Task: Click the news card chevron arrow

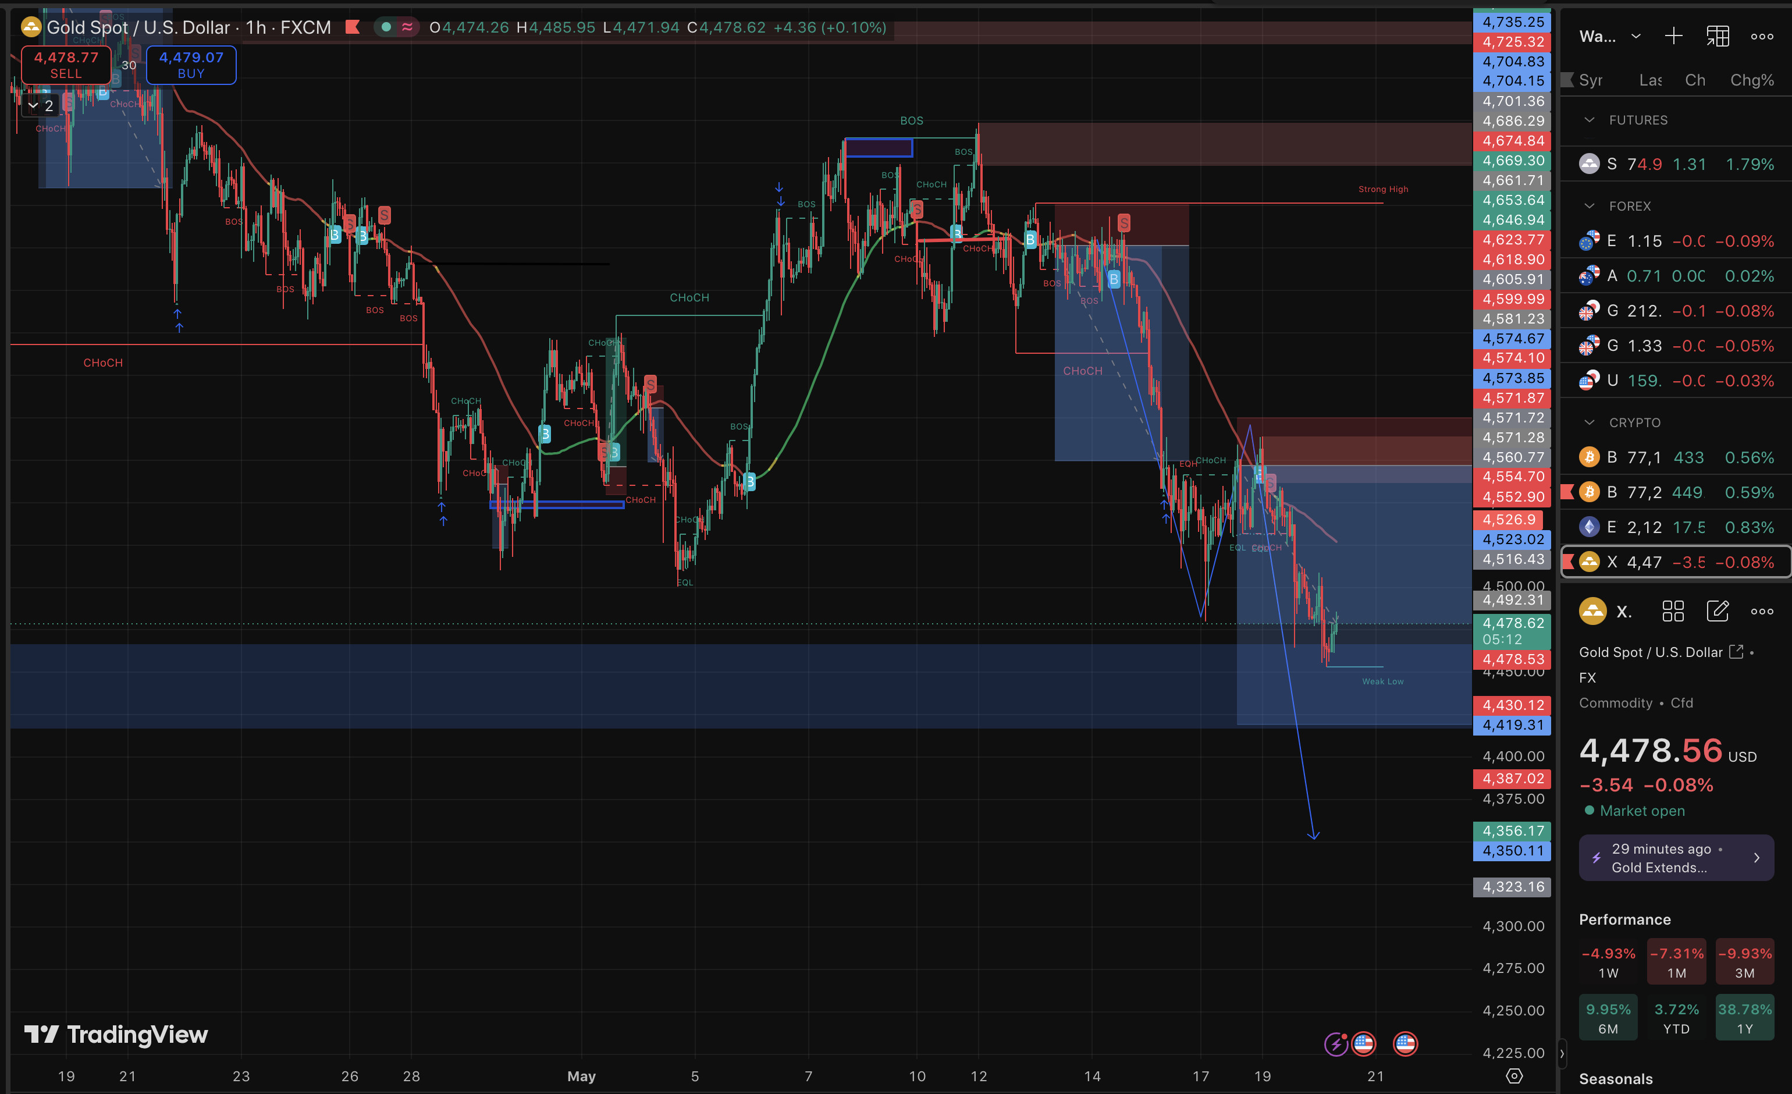Action: pyautogui.click(x=1757, y=858)
